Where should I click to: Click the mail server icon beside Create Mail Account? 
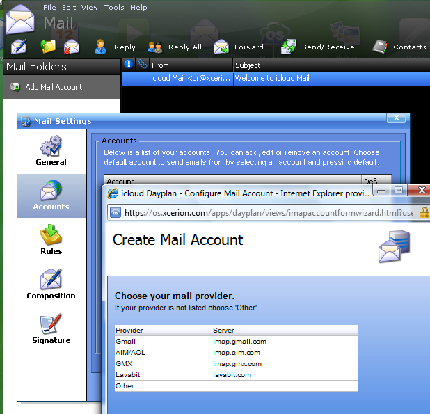tap(395, 246)
